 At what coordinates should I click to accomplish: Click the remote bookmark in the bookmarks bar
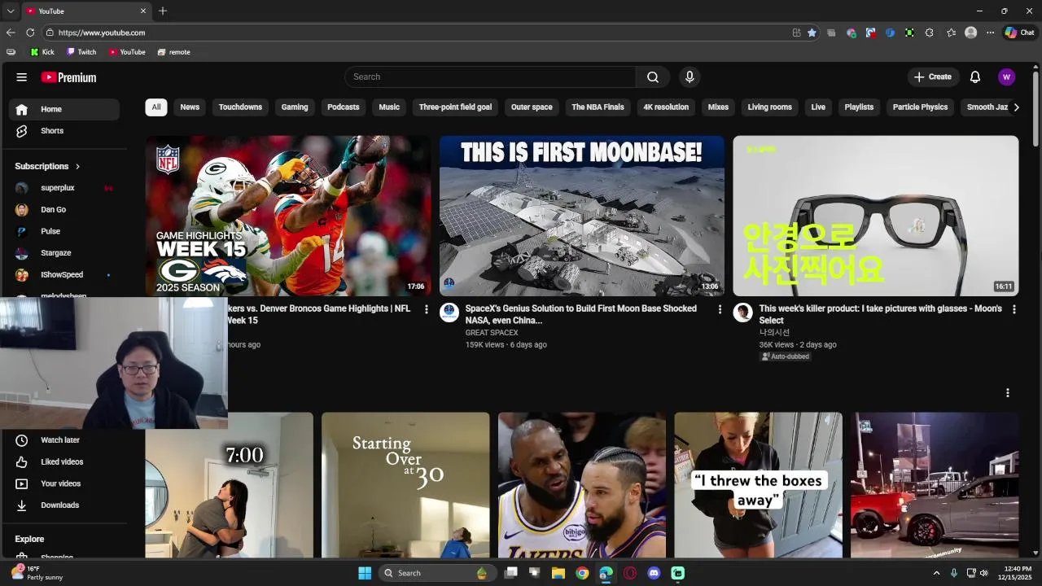tap(173, 52)
